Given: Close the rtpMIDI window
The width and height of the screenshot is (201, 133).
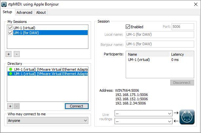Looking at the screenshot, I should (x=196, y=4).
